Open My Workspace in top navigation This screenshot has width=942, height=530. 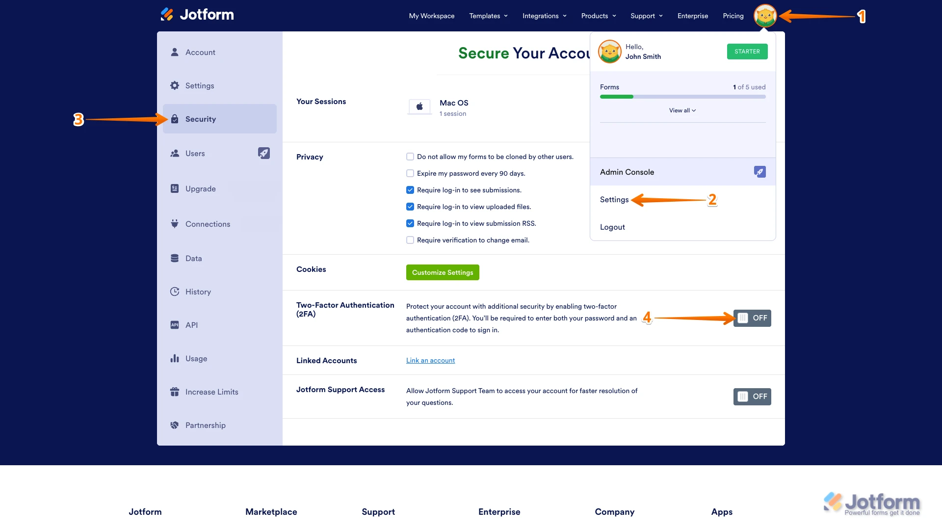pos(432,16)
